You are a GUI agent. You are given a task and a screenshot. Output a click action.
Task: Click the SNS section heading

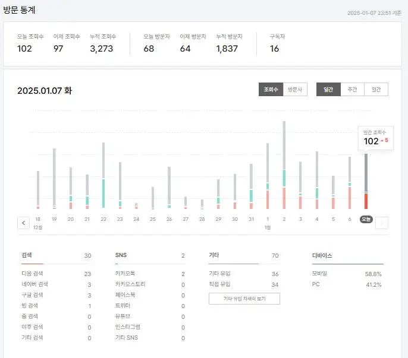121,255
